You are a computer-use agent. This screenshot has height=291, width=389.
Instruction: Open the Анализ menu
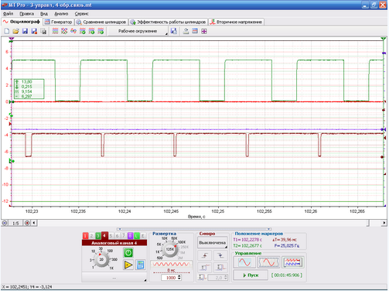(61, 14)
